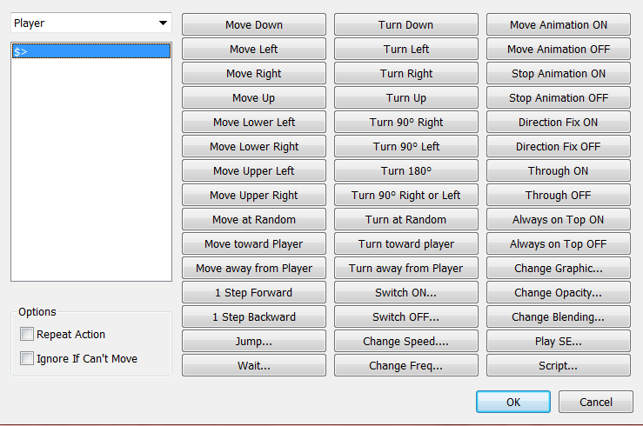
Task: Select Turn at Random
Action: coord(406,220)
